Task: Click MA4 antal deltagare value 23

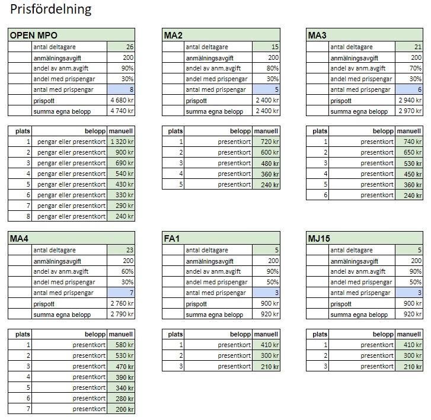Action: pos(121,250)
